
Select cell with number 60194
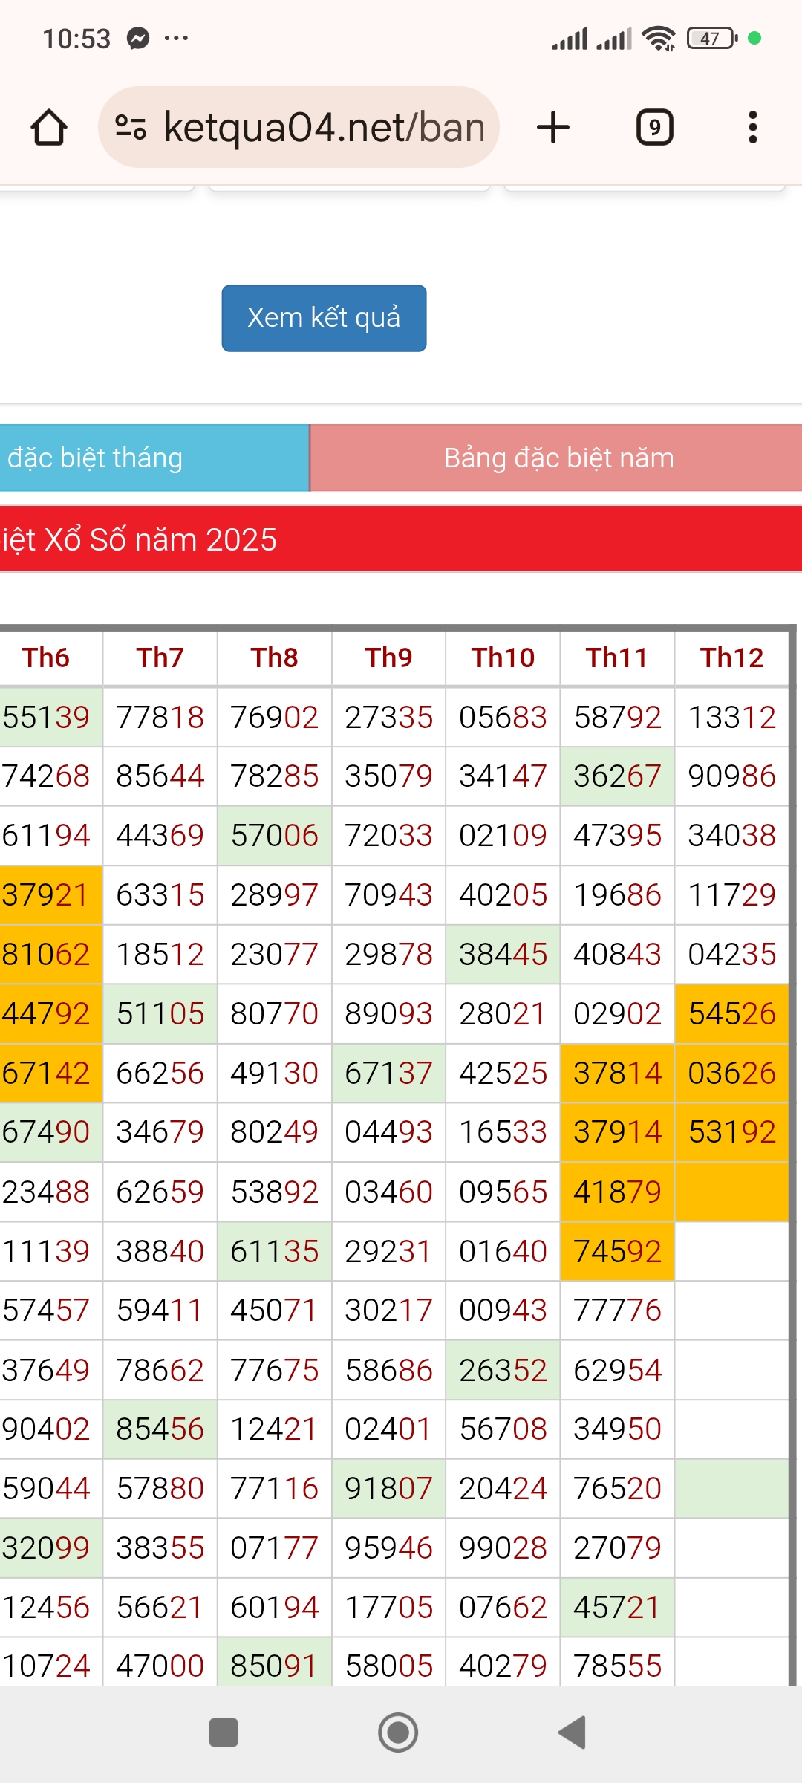point(275,1608)
